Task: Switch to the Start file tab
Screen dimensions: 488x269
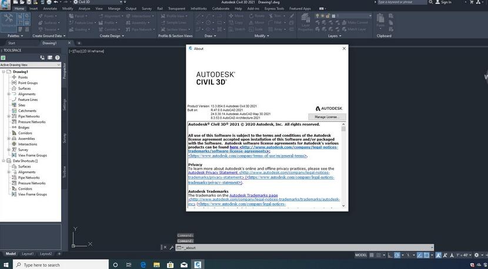Action: click(12, 43)
